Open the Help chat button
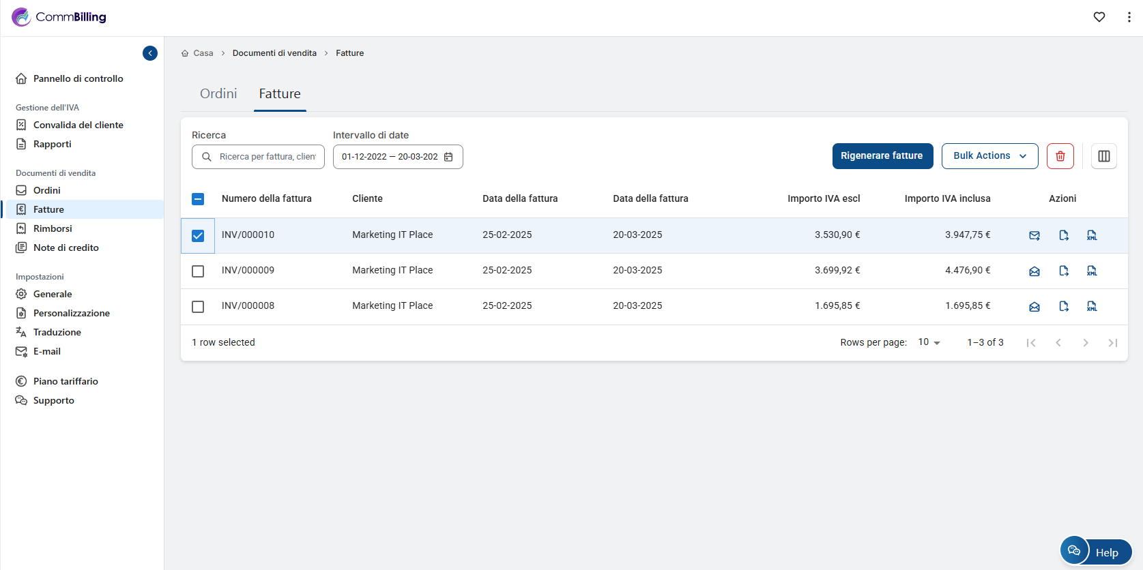This screenshot has height=570, width=1143. pyautogui.click(x=1096, y=552)
